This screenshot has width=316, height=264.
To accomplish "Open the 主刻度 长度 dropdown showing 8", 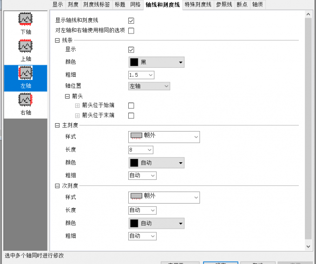I will [x=141, y=150].
